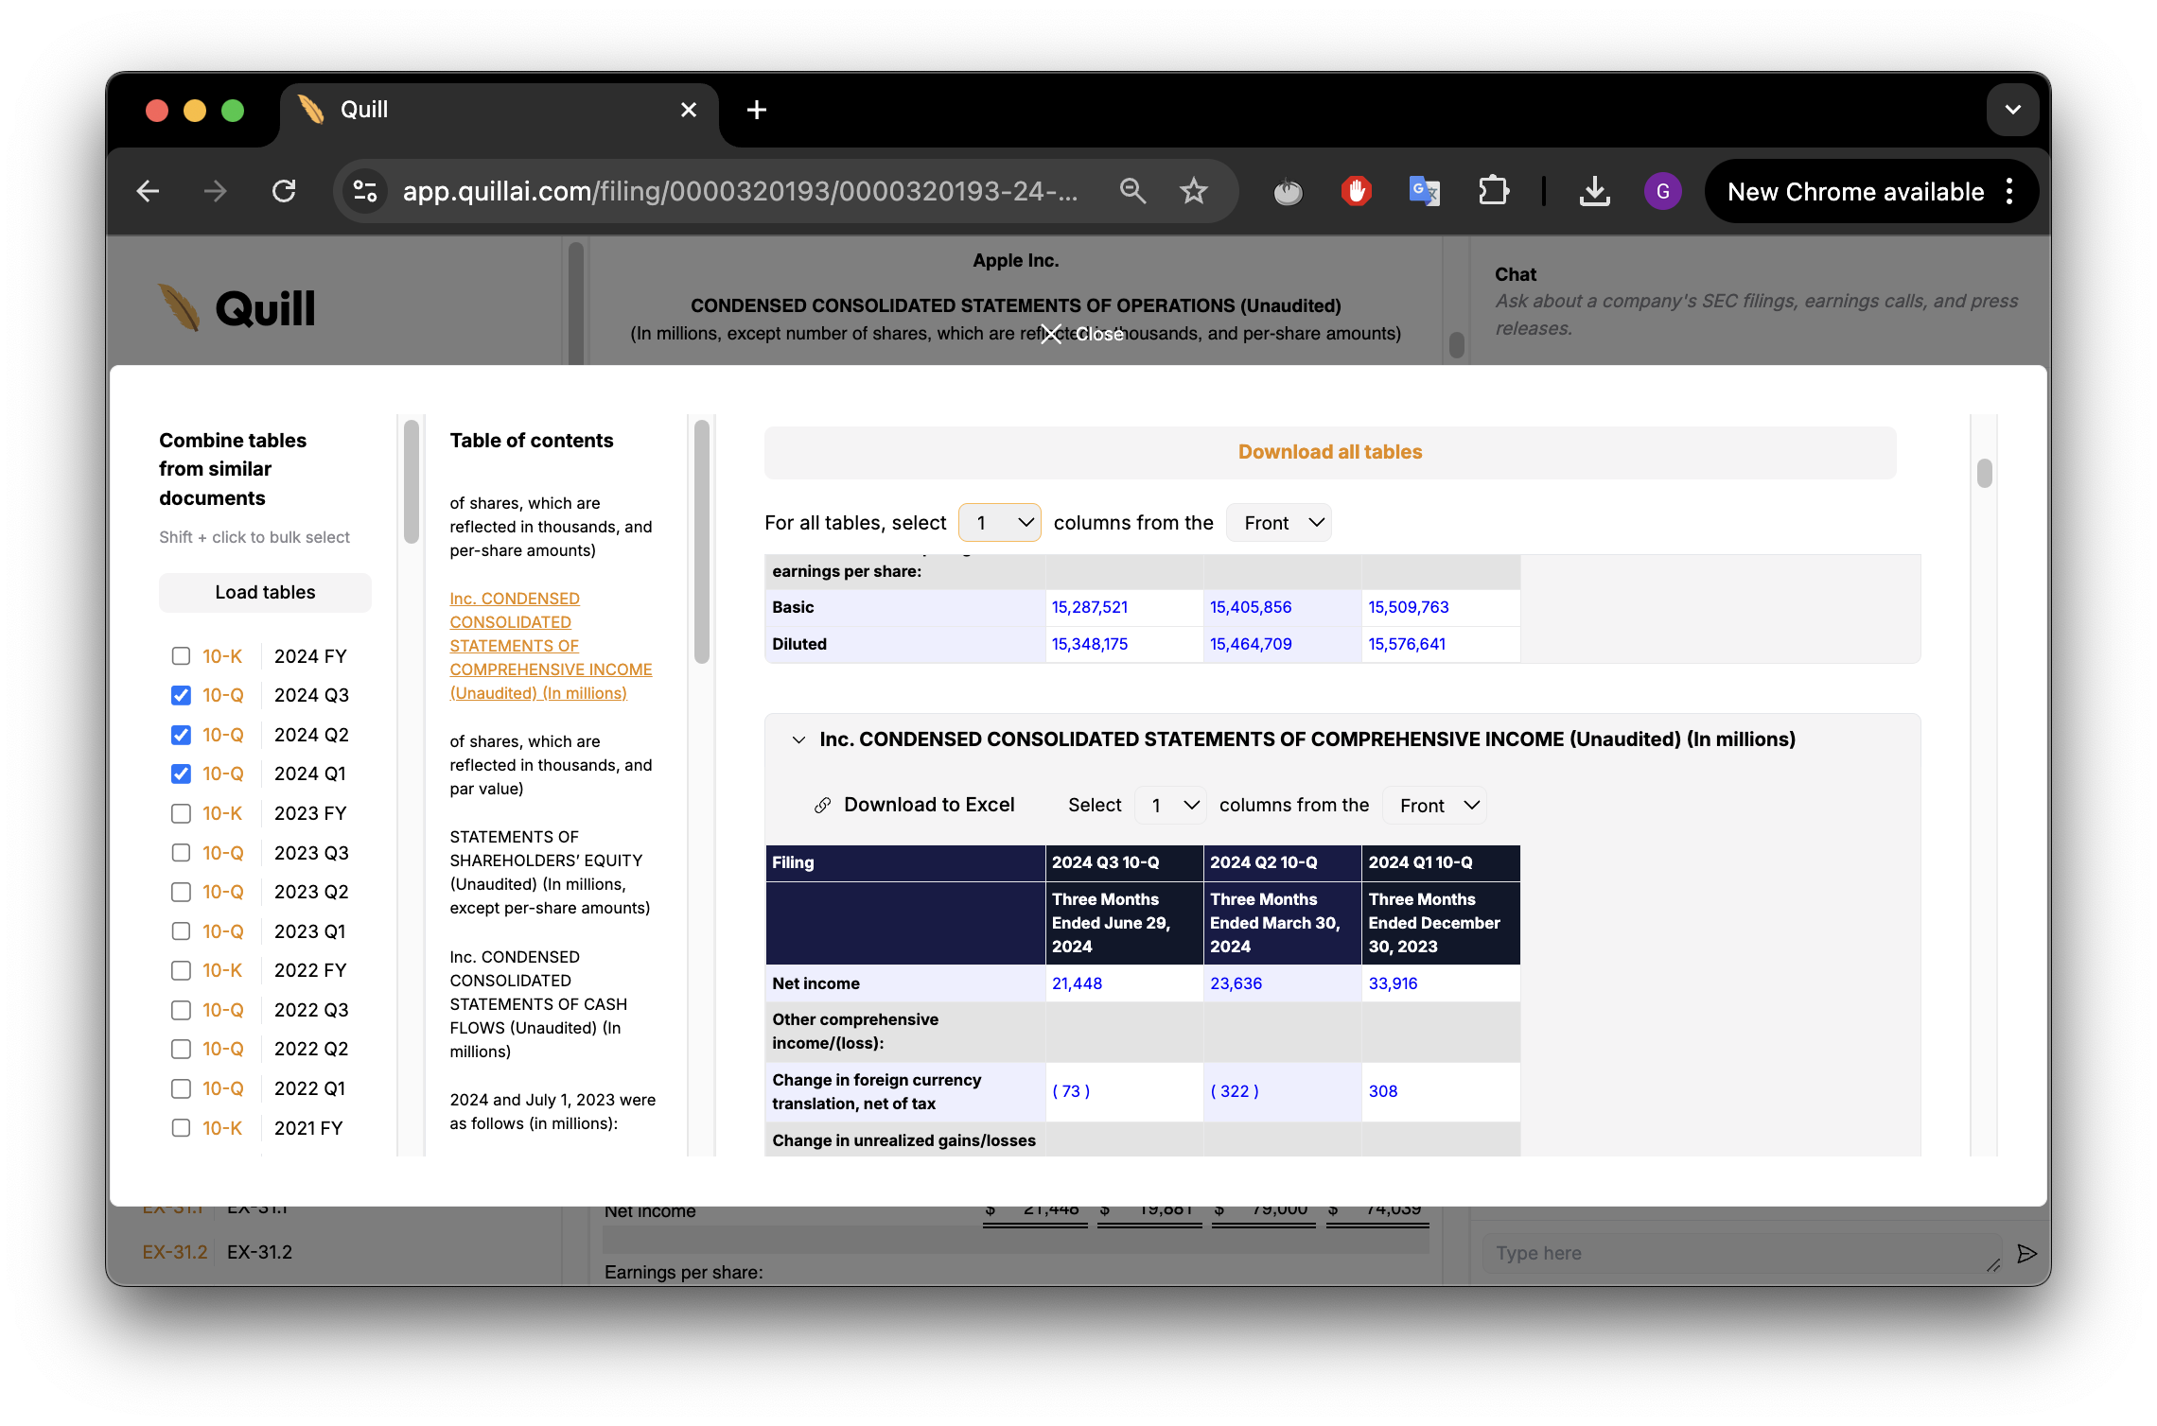Click the Download all tables button
The image size is (2157, 1426).
point(1329,452)
